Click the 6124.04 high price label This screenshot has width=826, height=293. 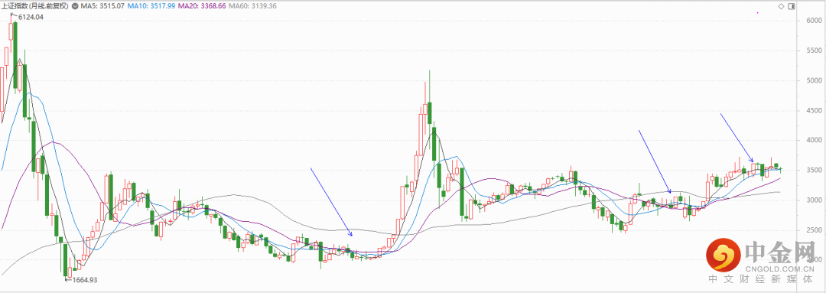31,18
